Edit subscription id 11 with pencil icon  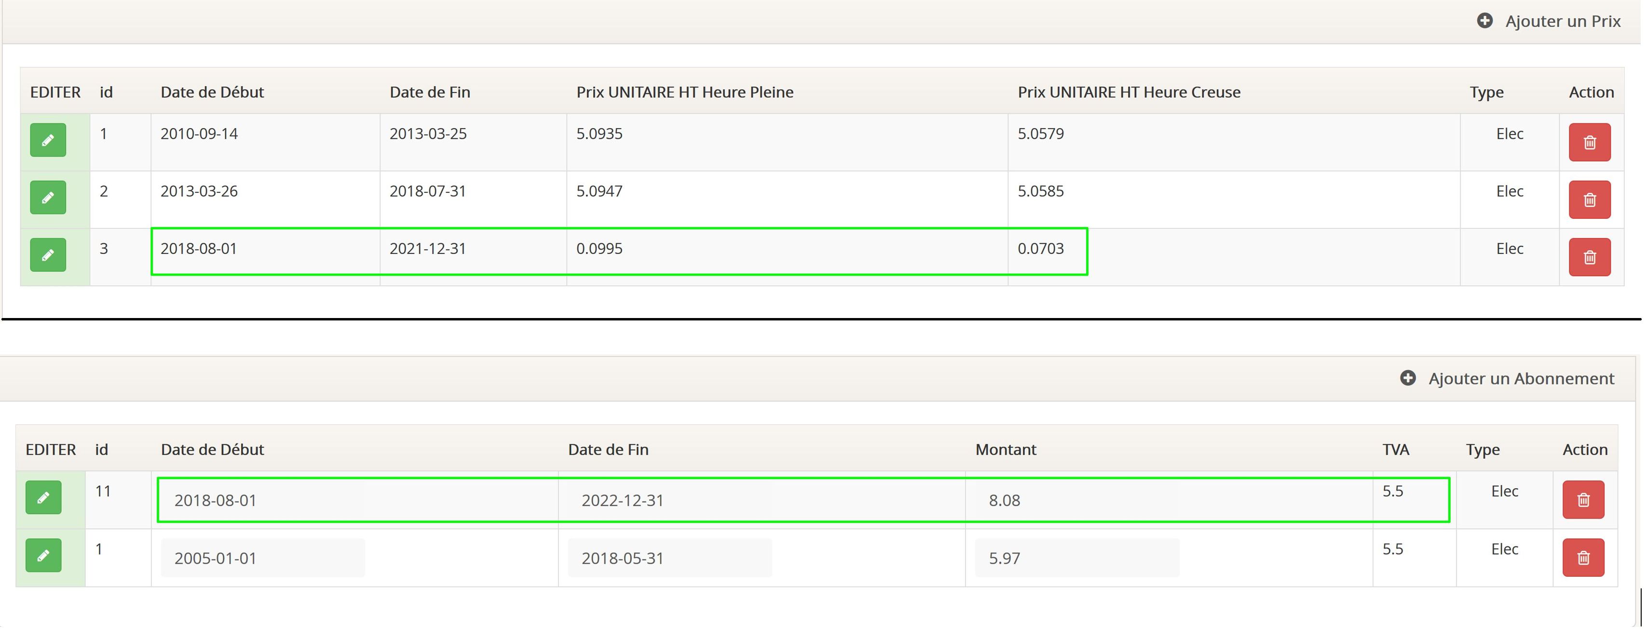pyautogui.click(x=43, y=497)
